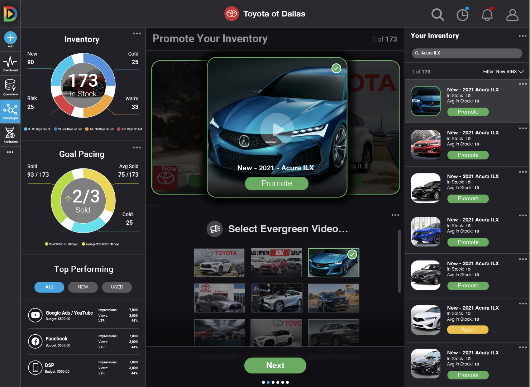Open the notifications bell

(x=487, y=15)
